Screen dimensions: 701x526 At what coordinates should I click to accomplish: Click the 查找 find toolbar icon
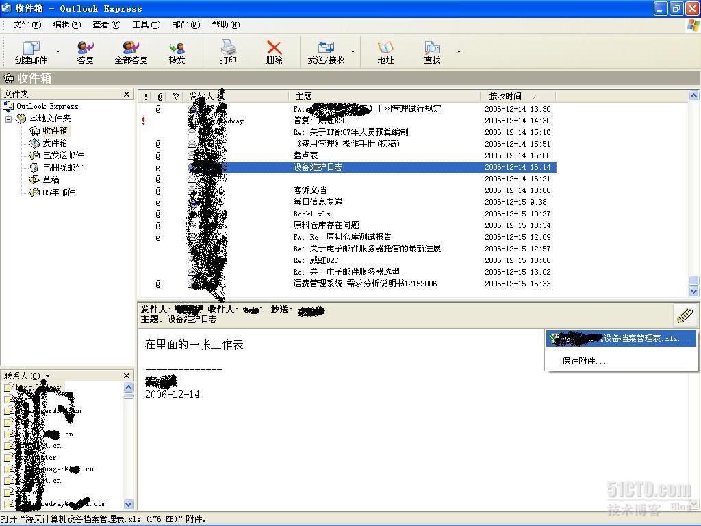pyautogui.click(x=432, y=52)
